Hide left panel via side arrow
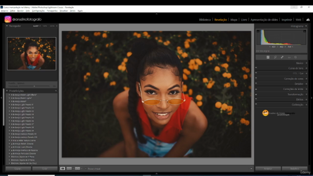The image size is (313, 176). point(1,98)
